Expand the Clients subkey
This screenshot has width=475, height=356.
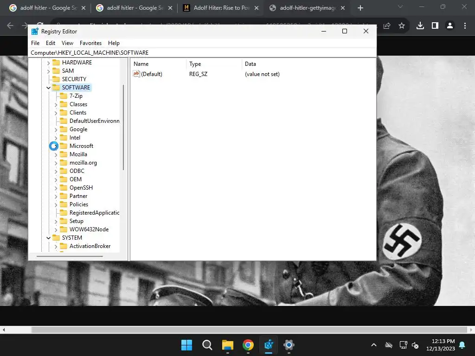pyautogui.click(x=56, y=113)
